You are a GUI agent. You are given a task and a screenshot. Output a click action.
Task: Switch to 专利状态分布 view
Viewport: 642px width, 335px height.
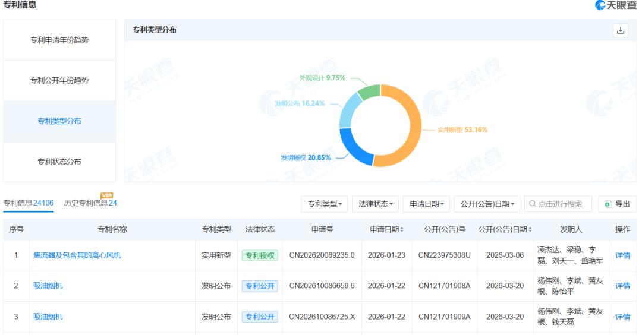pyautogui.click(x=59, y=162)
